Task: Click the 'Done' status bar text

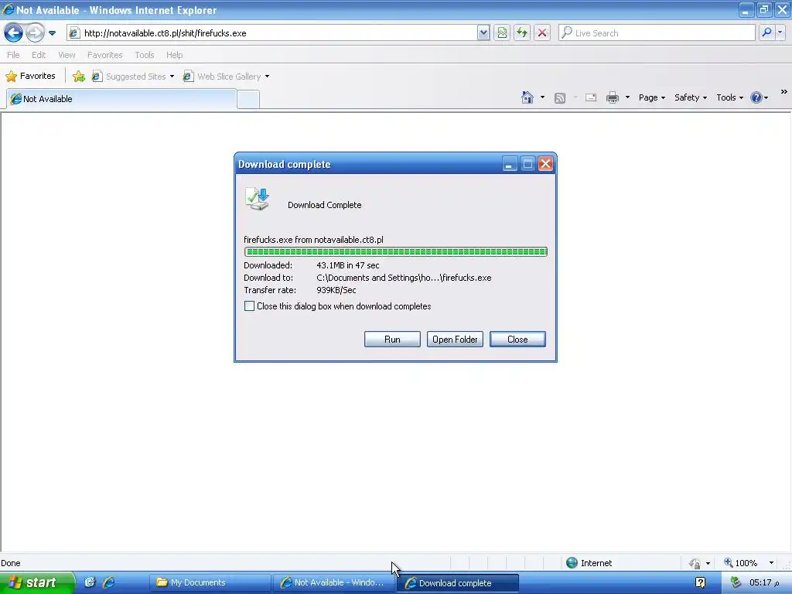Action: [11, 563]
